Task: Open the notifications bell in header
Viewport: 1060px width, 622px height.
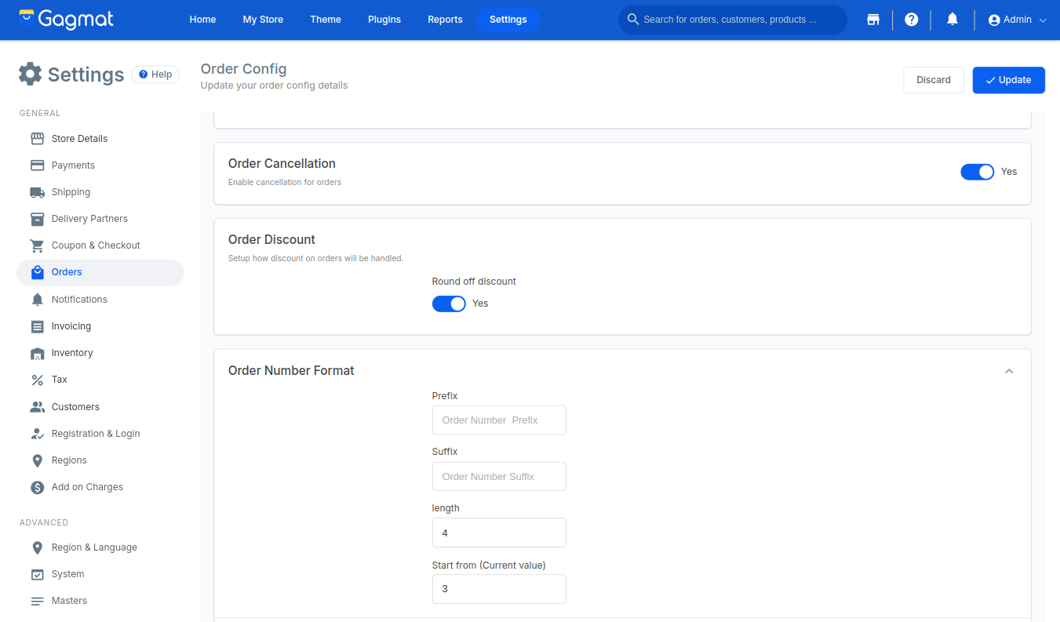Action: coord(953,20)
